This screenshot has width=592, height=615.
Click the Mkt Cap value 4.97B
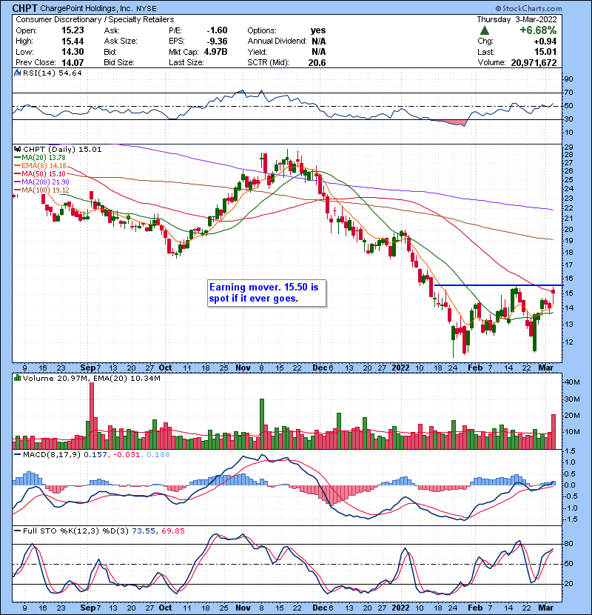point(215,52)
